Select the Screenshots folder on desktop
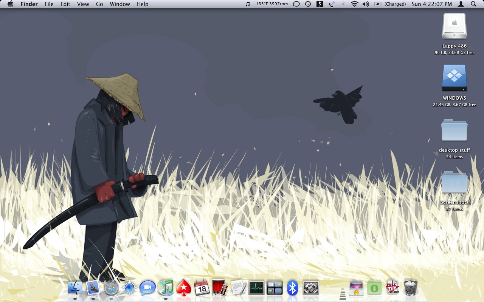 tap(455, 182)
